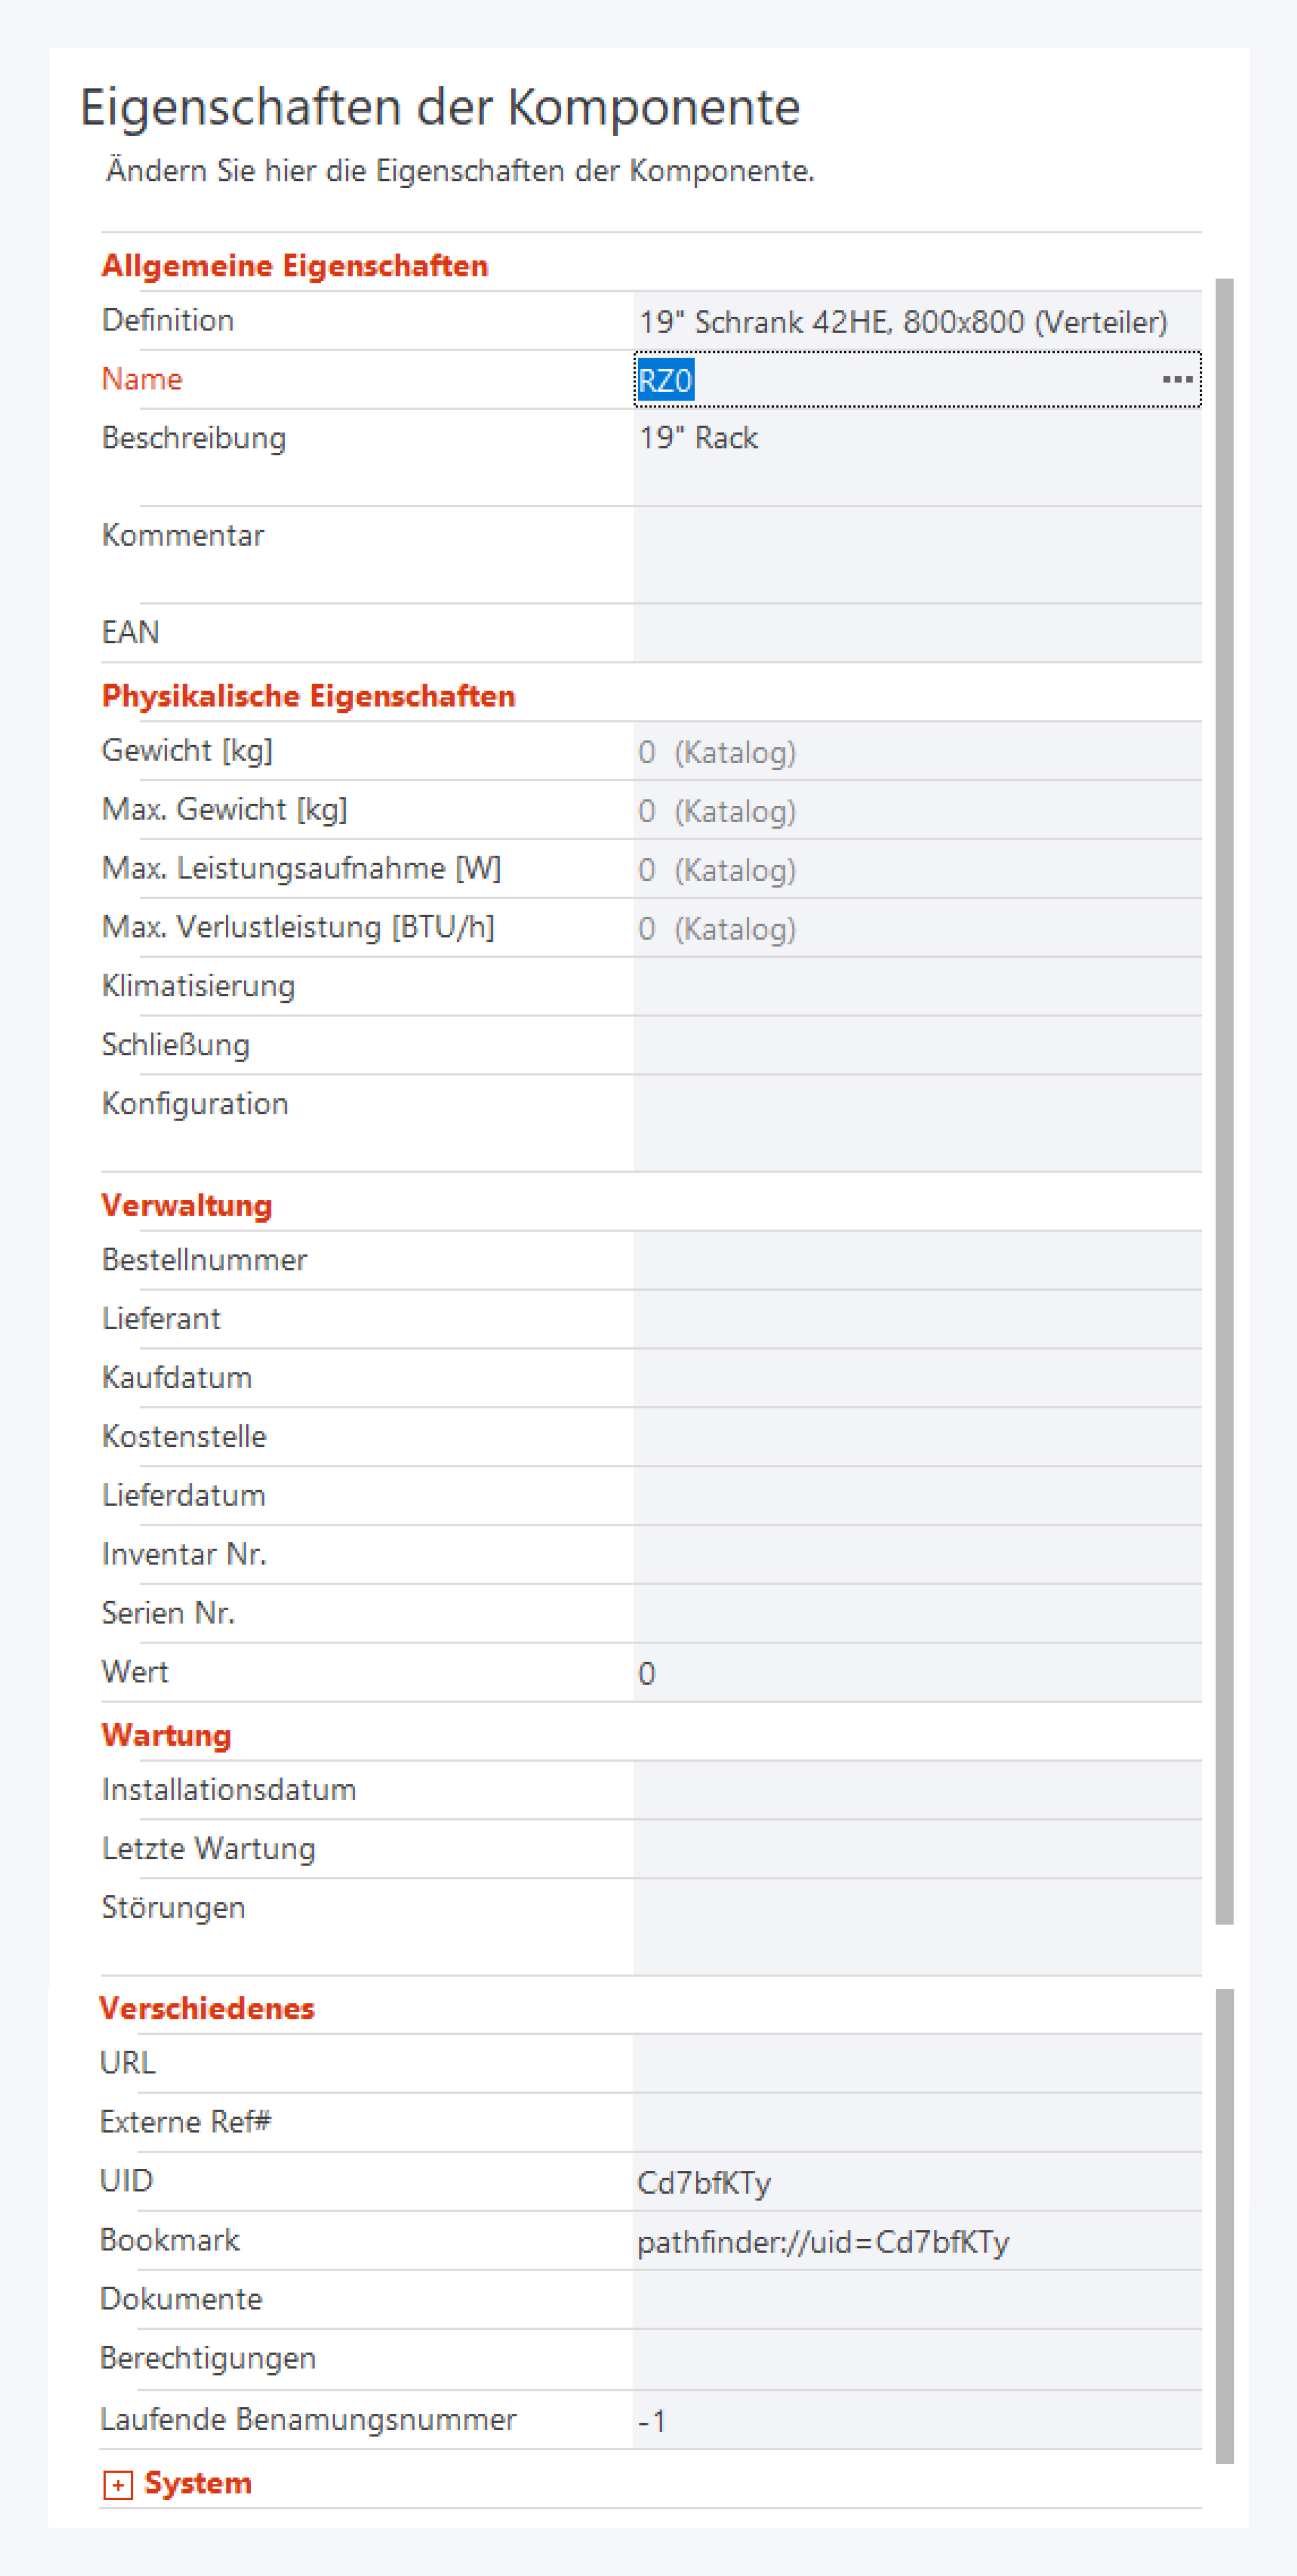This screenshot has height=2576, width=1297.
Task: Select the Klimatisierung value field
Action: [x=916, y=987]
